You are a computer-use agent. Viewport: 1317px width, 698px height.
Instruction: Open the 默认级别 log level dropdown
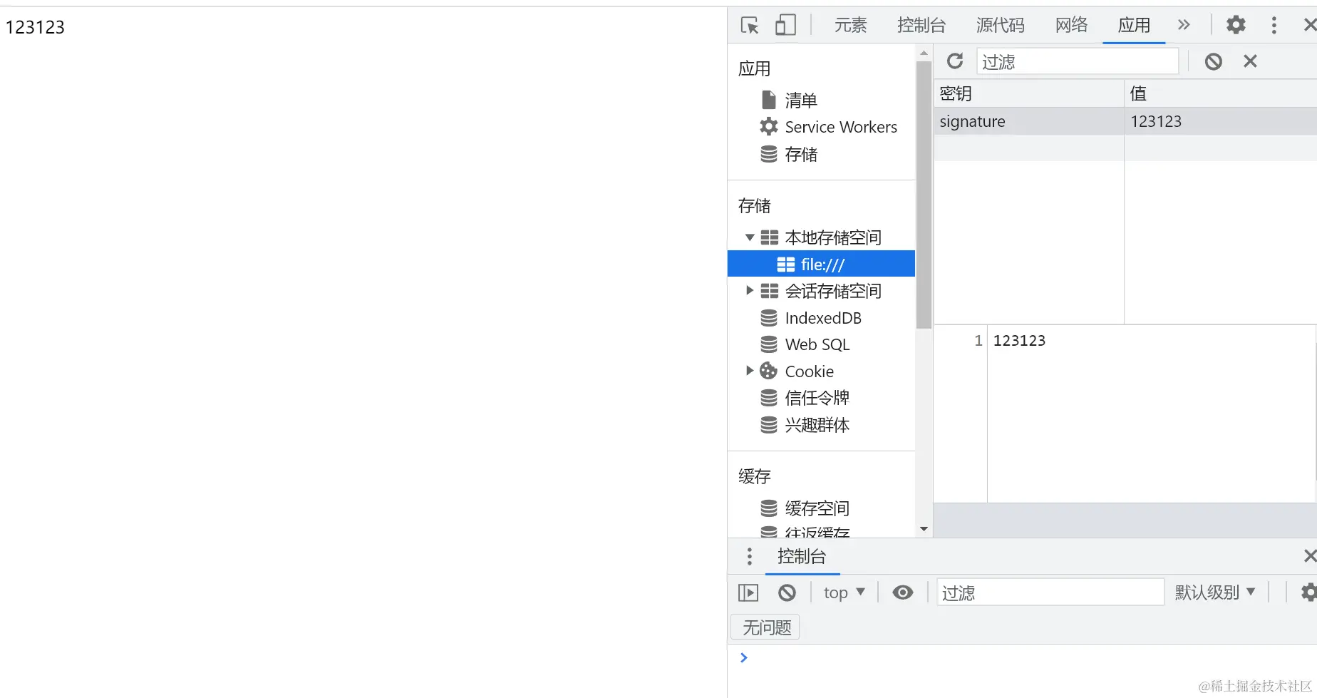click(1215, 592)
